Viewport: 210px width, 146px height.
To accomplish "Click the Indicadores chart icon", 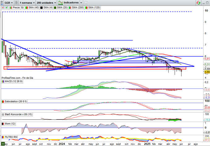I will coord(61,2).
